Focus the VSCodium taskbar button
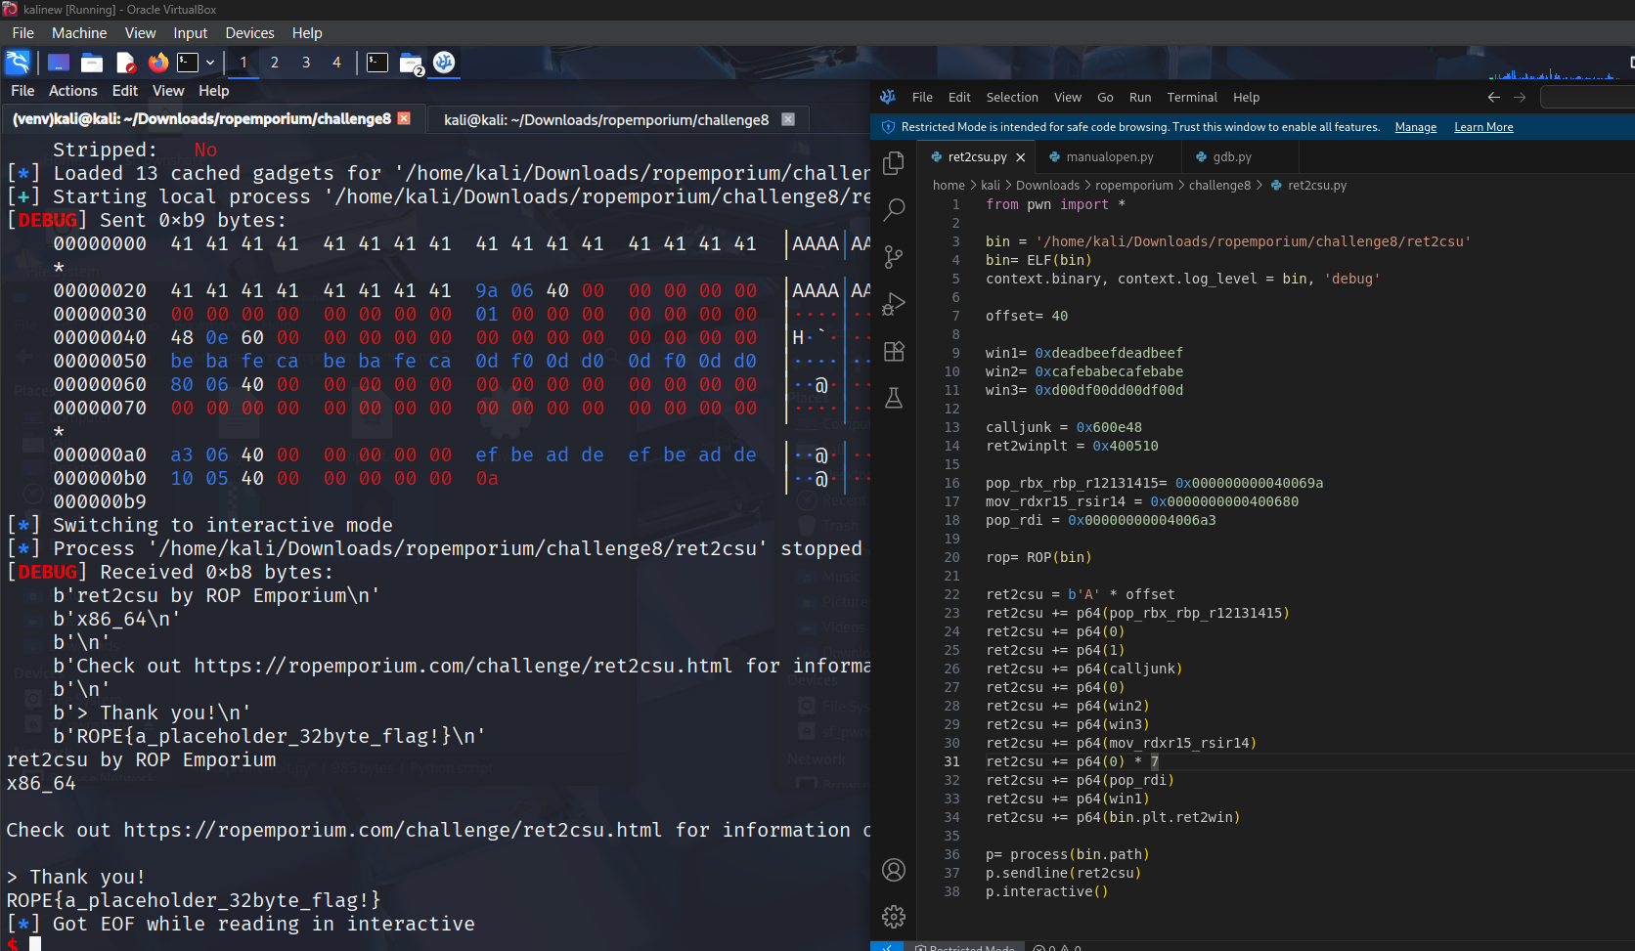This screenshot has width=1635, height=951. tap(444, 63)
